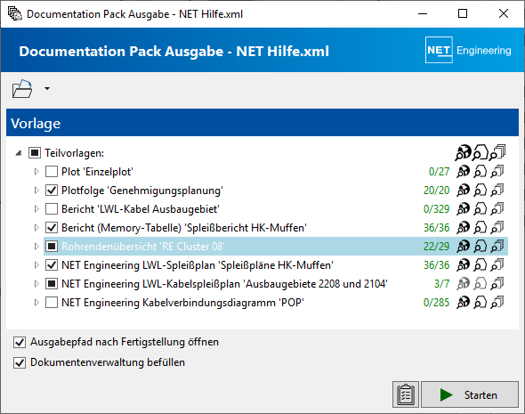This screenshot has width=525, height=414.
Task: Expand the LWL-Kabelspleißplan 'Ausbaugebiete 2208 und 2104' node
Action: (x=36, y=284)
